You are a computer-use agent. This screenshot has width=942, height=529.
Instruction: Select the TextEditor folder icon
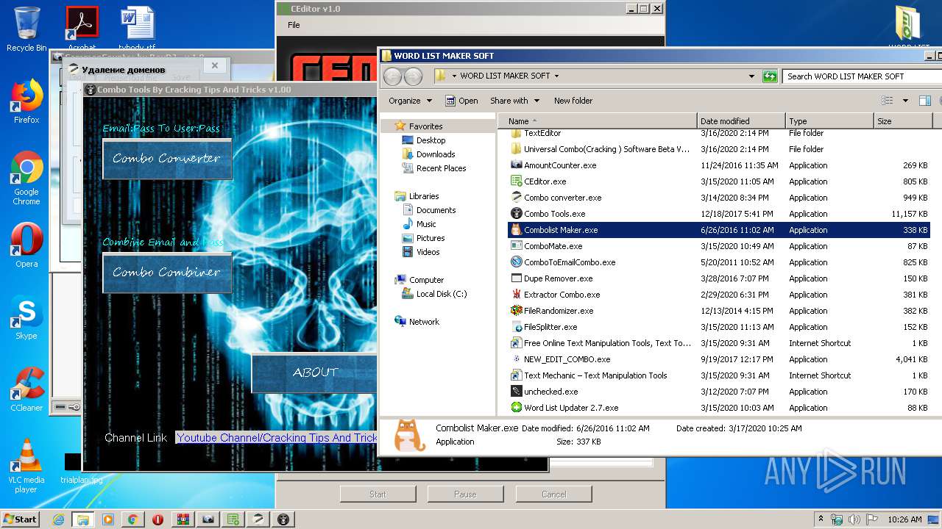(516, 133)
